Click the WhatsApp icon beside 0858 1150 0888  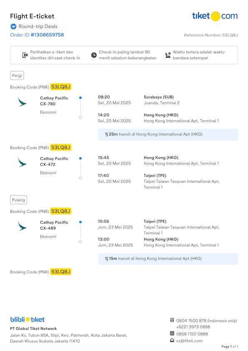172,333
